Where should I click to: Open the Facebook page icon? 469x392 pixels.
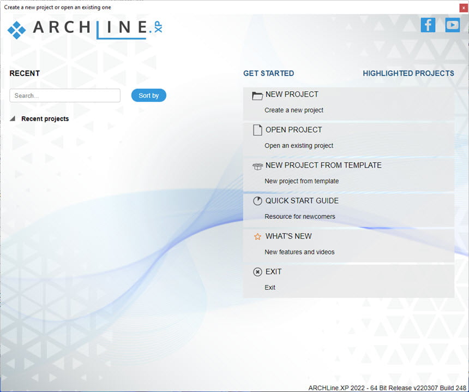pos(428,25)
